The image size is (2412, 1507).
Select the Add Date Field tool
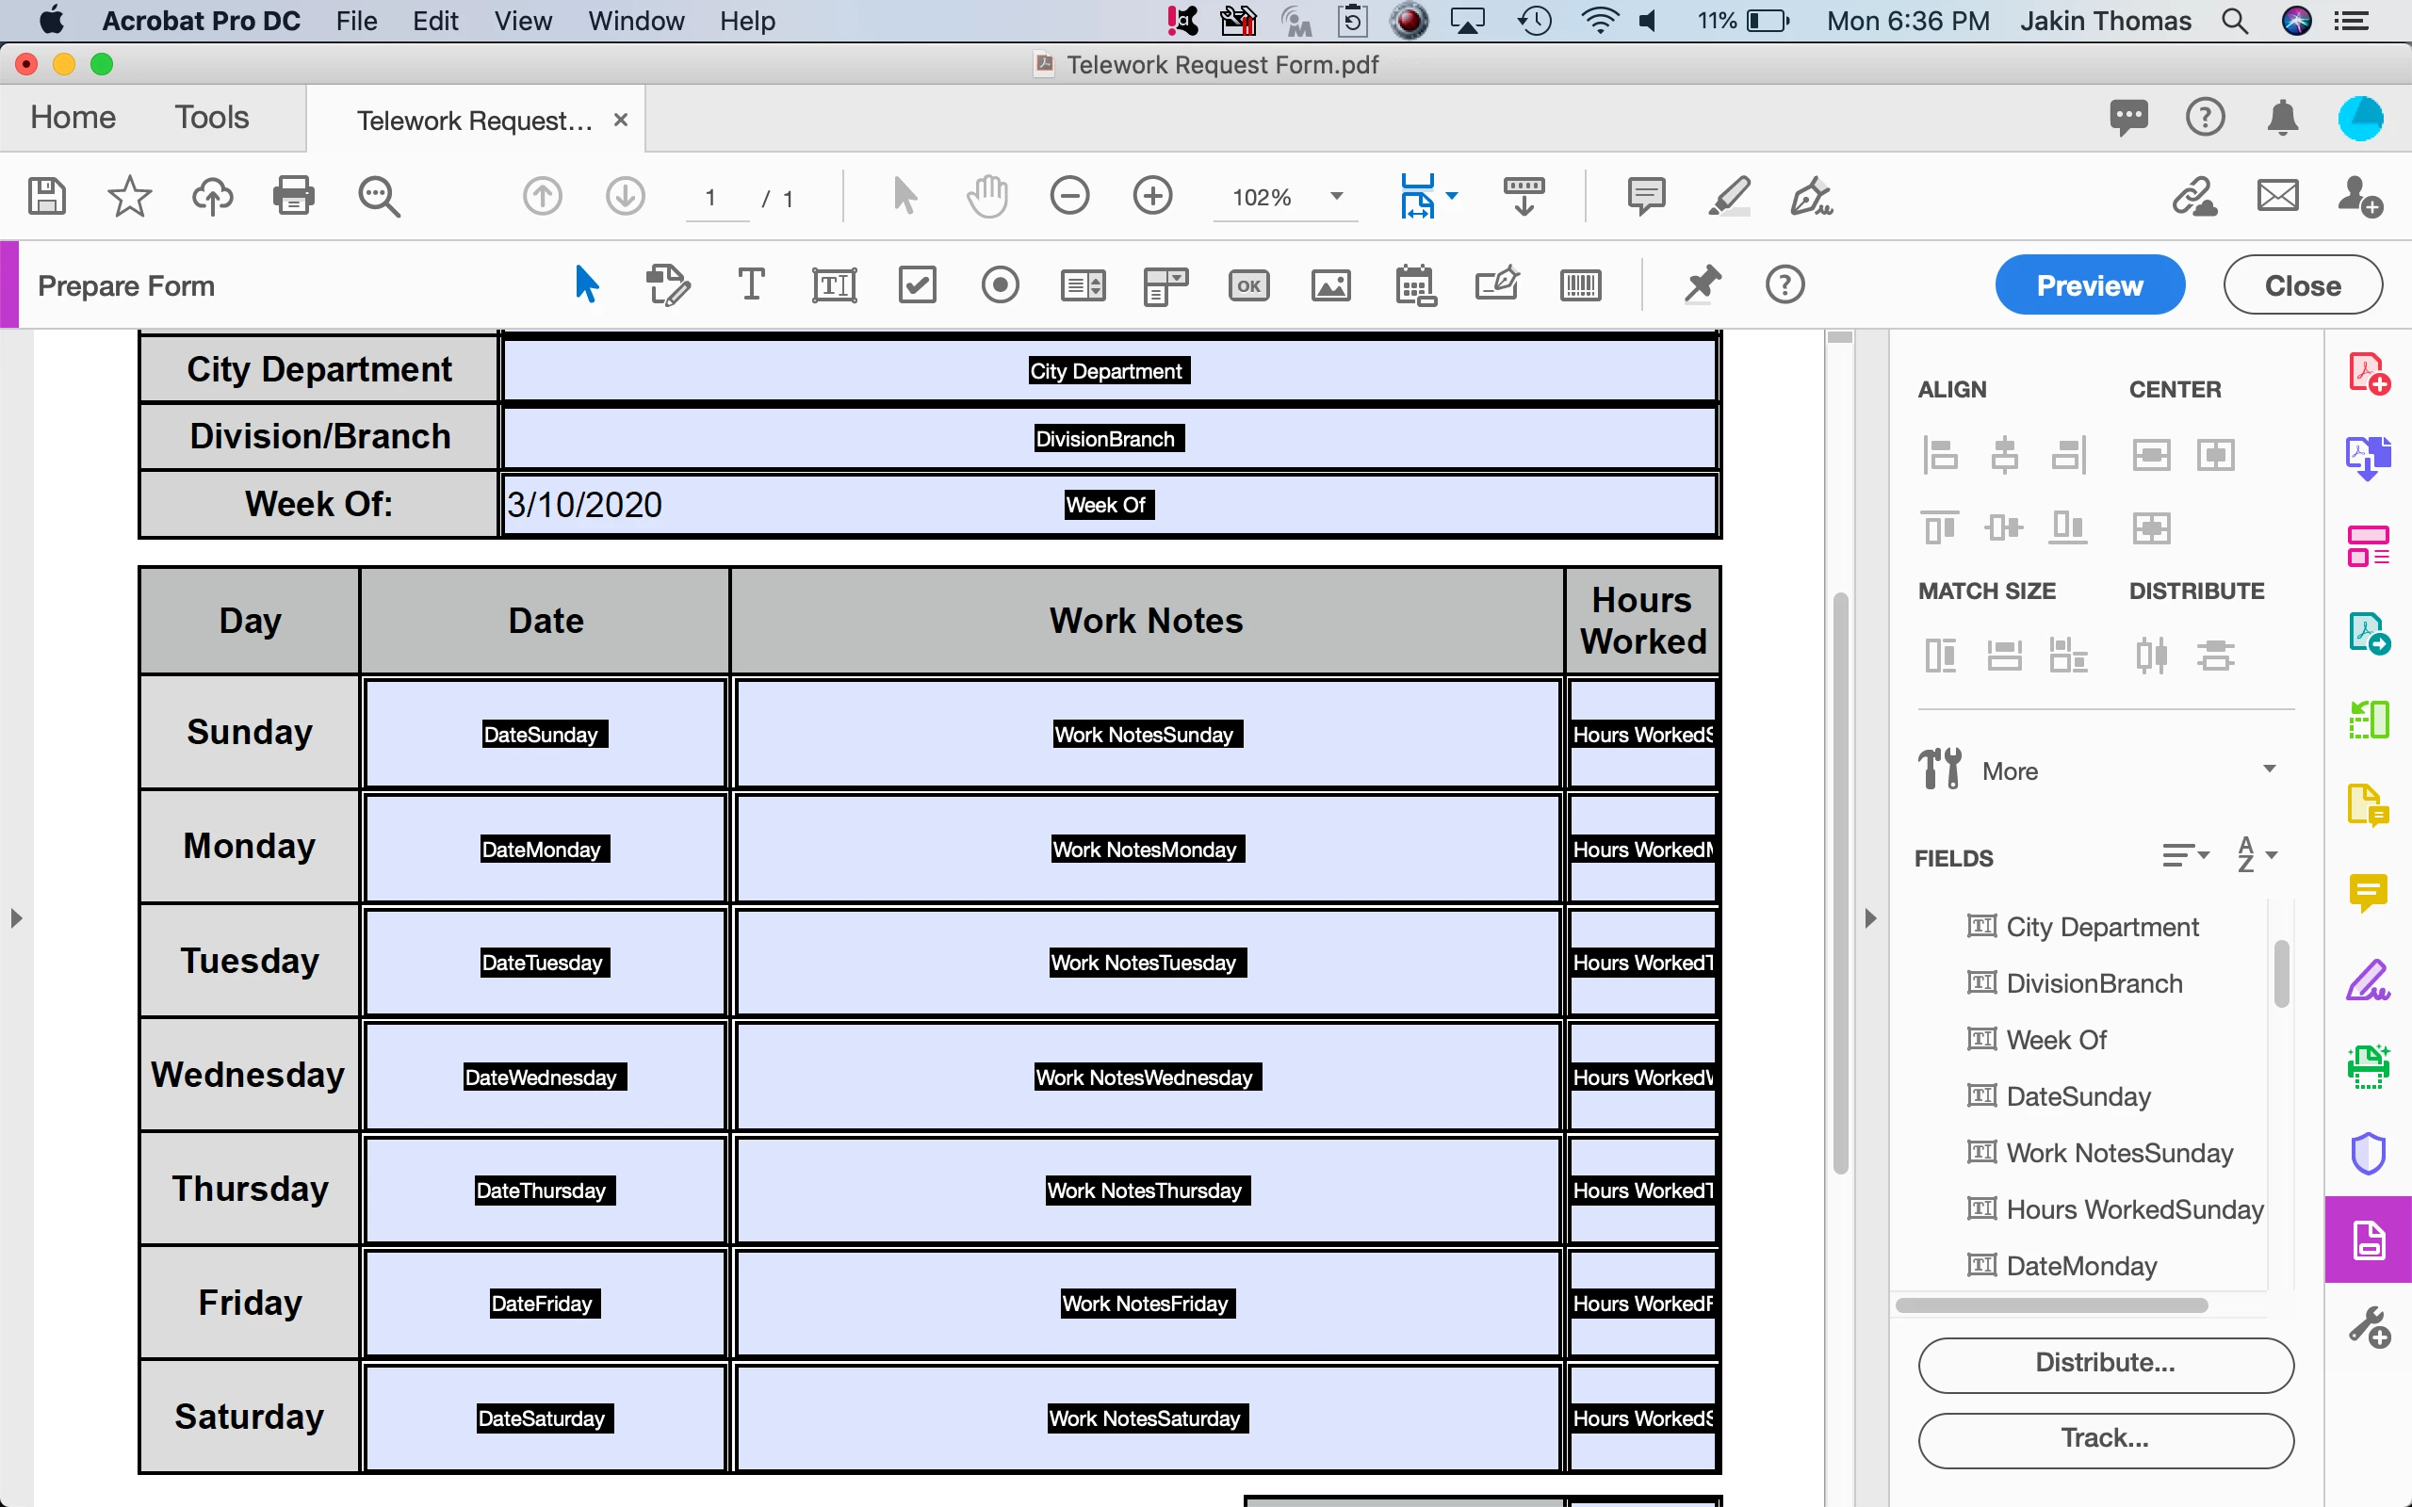(x=1414, y=286)
